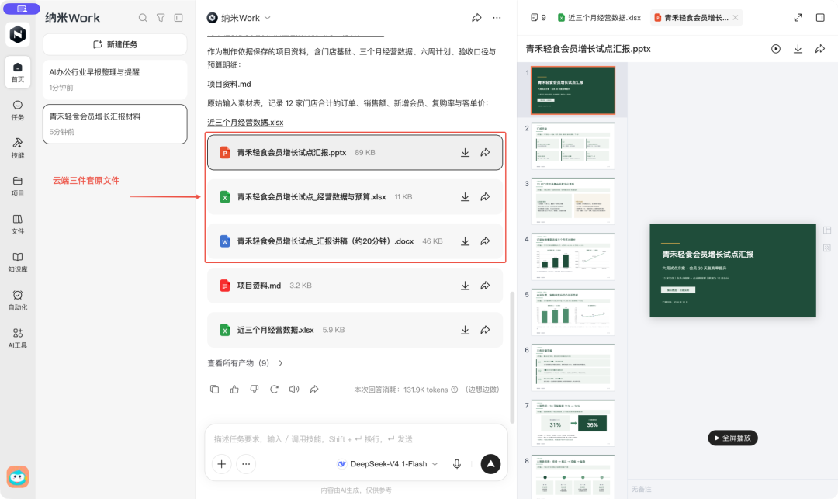Share 青禾轻食会员增长试点_经营数据与预算.xlsx
The width and height of the screenshot is (838, 499).
pyautogui.click(x=485, y=197)
